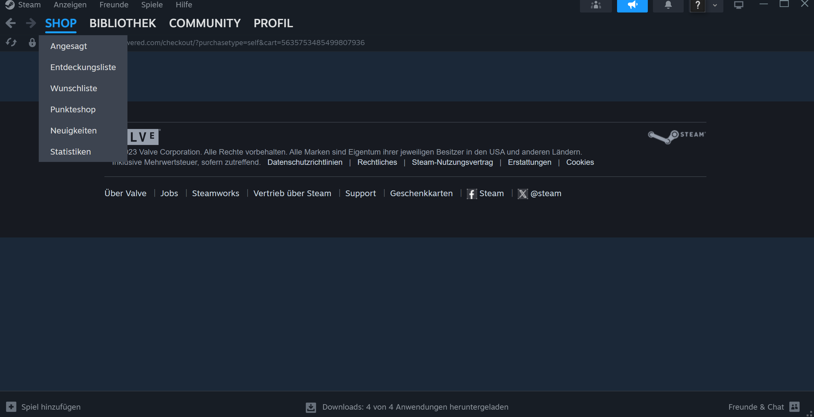Switch to the BIBLIOTHEK tab
Image resolution: width=814 pixels, height=417 pixels.
pos(123,23)
